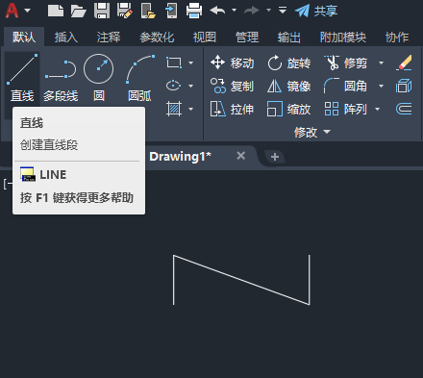Viewport: 423px width, 378px height.
Task: Select the 圆 circle tool
Action: [x=99, y=78]
